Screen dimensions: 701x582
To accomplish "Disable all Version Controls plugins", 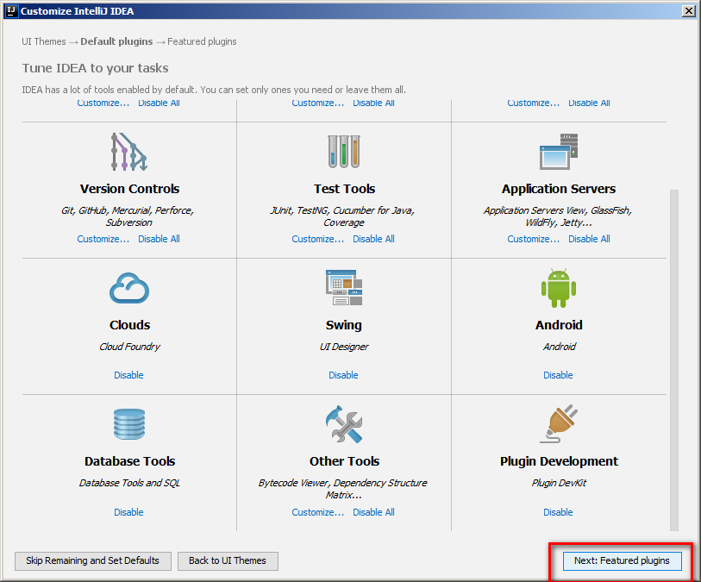I will click(x=159, y=239).
